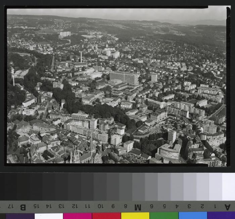Select the mid-gray patch above letter 'M'
Image resolution: width=235 pixels, height=219 pixels.
point(138,187)
